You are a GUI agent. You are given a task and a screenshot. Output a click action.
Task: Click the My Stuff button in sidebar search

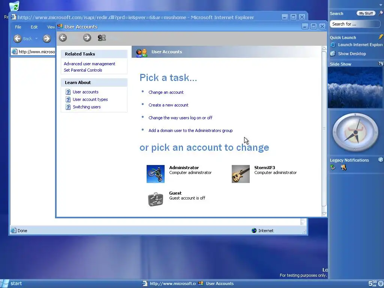(366, 13)
